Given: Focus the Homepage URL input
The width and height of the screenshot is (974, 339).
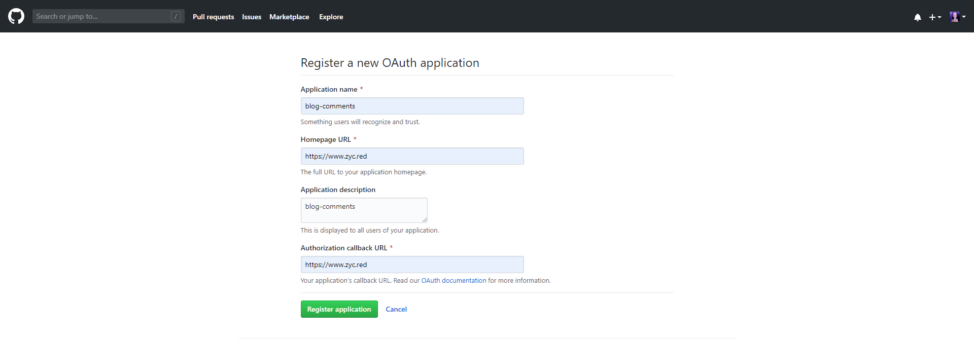Looking at the screenshot, I should 412,156.
